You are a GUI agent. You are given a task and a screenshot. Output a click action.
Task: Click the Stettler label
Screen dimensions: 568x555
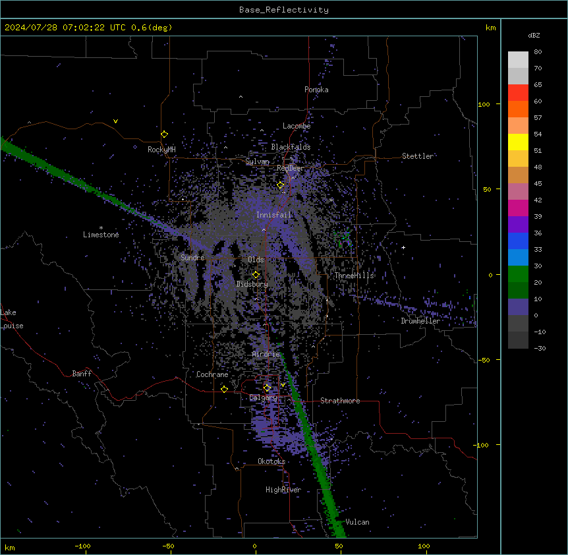(x=418, y=156)
